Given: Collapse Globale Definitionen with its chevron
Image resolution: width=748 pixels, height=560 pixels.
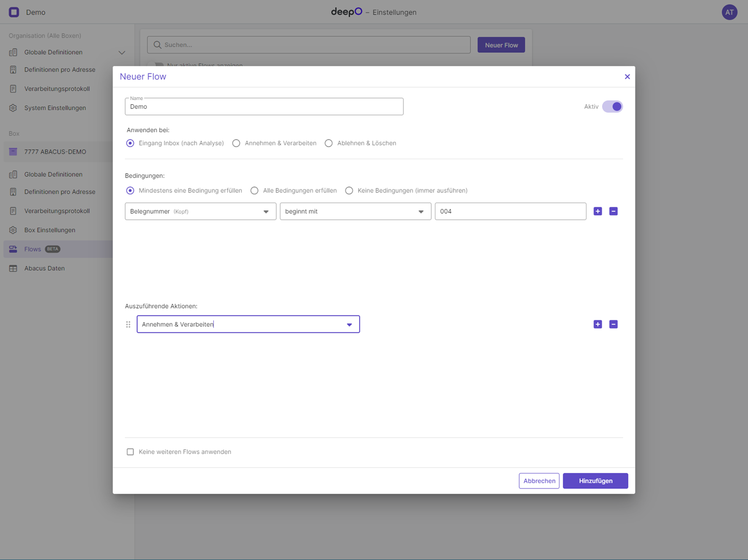Looking at the screenshot, I should [122, 52].
